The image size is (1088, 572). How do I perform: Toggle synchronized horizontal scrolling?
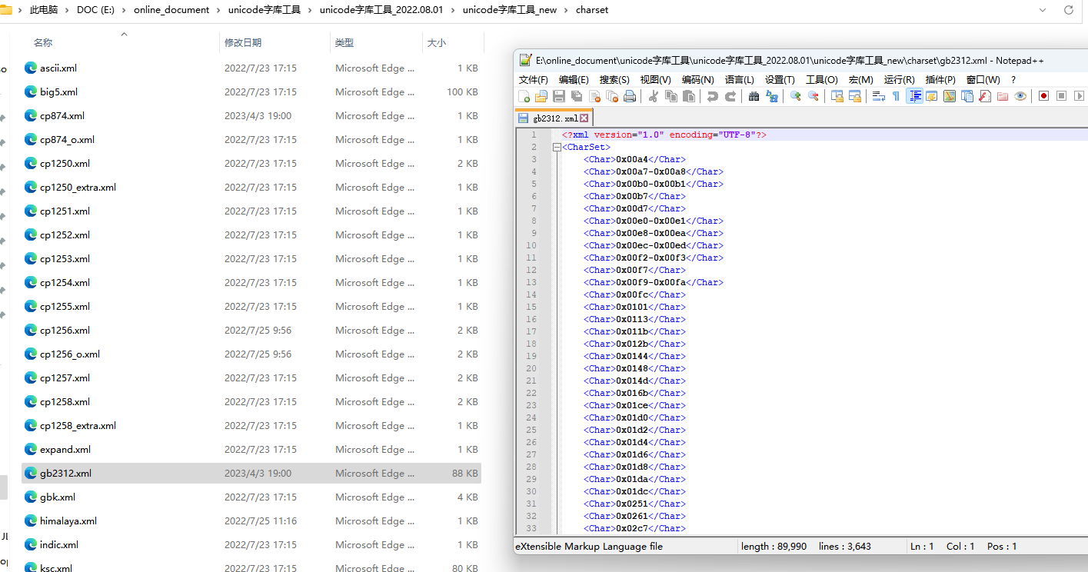(854, 96)
